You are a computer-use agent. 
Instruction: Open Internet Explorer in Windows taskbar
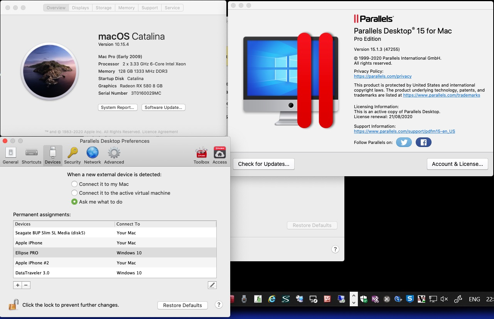pyautogui.click(x=272, y=299)
